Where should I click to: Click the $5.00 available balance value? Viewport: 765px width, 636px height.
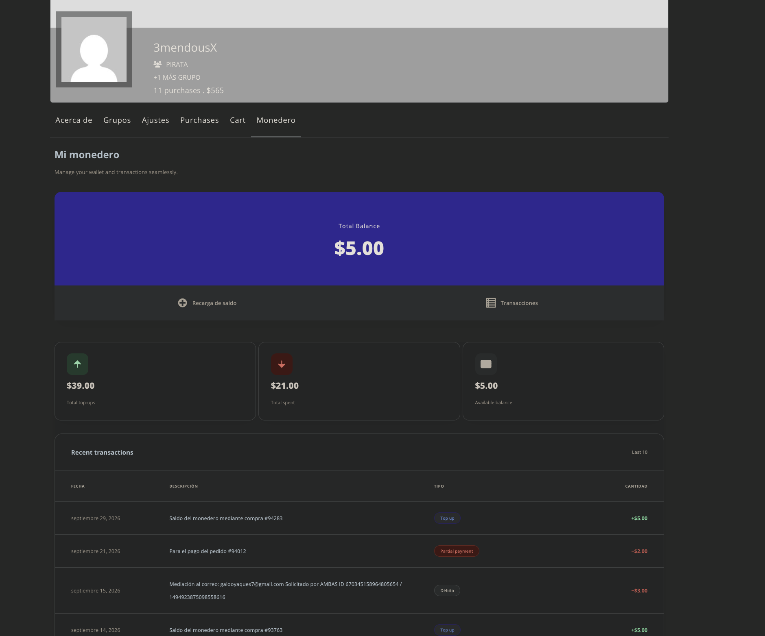486,386
